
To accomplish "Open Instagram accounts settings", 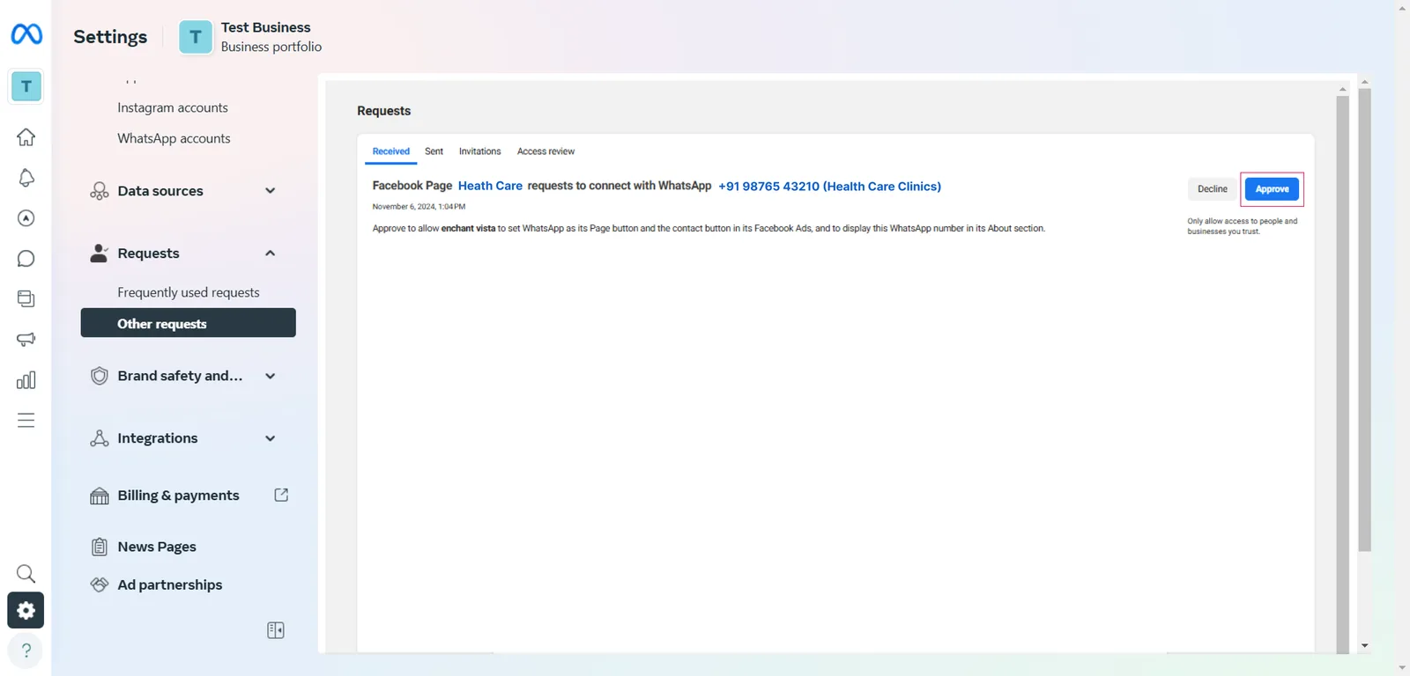I will (173, 107).
